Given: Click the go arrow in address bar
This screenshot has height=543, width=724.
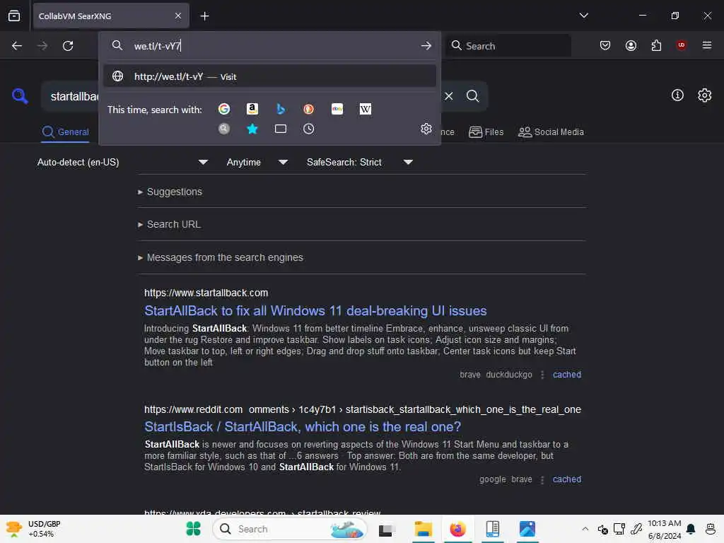Looking at the screenshot, I should 426,46.
